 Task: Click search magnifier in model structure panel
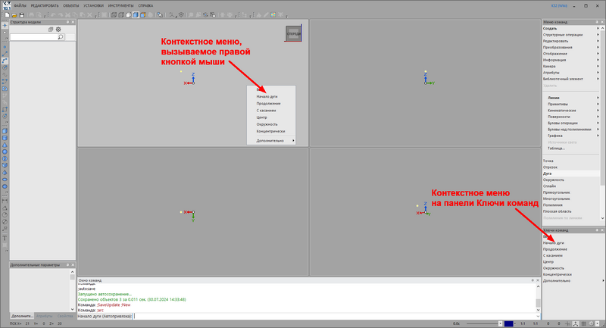pyautogui.click(x=61, y=37)
